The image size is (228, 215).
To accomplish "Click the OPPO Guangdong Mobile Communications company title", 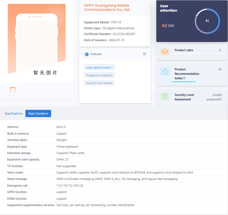I will [x=107, y=8].
